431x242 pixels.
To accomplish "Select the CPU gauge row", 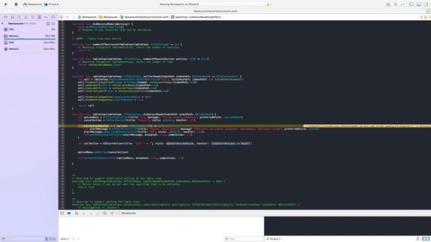I will click(x=29, y=30).
